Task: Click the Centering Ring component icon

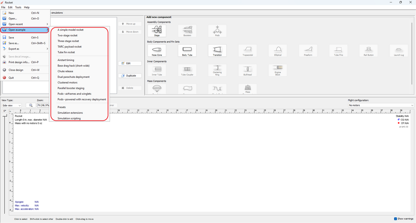Action: pyautogui.click(x=217, y=70)
